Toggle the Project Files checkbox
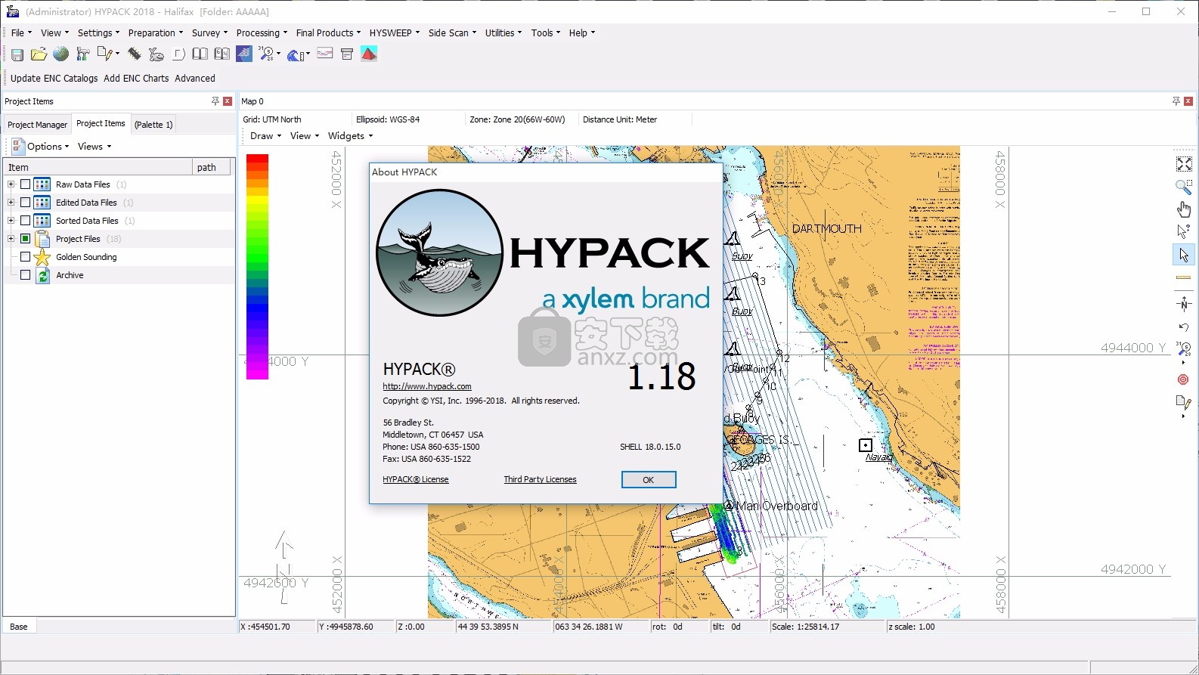1199x675 pixels. coord(26,239)
